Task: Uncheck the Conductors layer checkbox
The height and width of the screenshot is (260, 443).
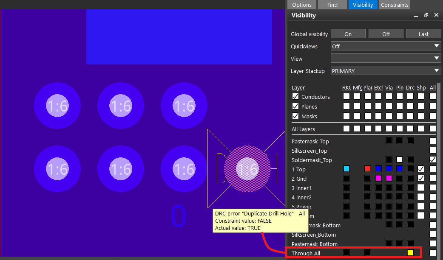Action: point(295,97)
